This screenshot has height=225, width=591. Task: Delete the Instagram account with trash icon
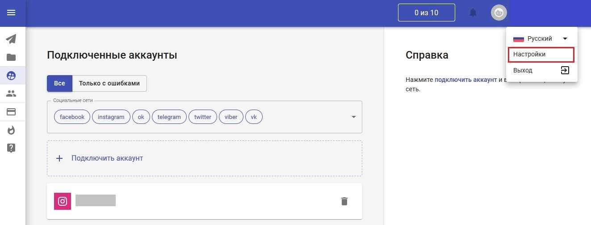(x=344, y=201)
